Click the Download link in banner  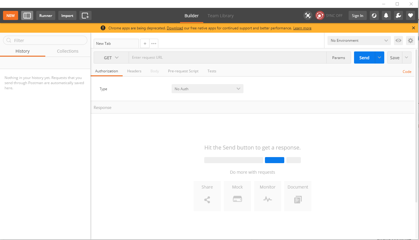(x=175, y=28)
